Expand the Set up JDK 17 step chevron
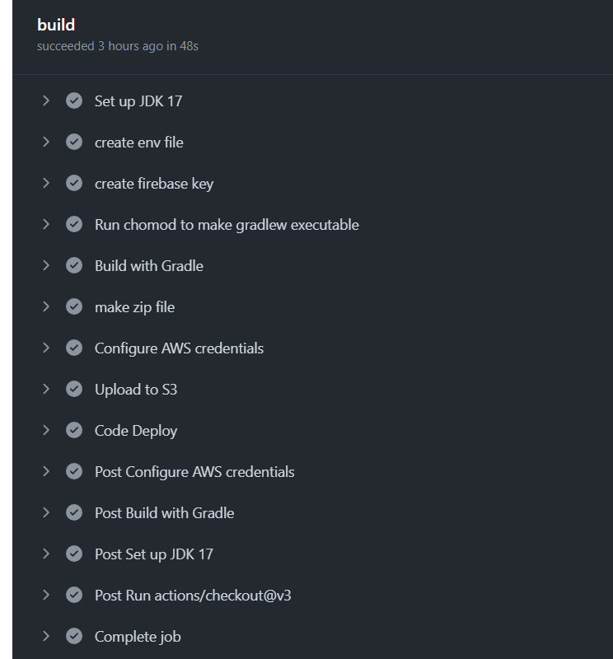Viewport: 613px width, 659px height. (x=46, y=100)
